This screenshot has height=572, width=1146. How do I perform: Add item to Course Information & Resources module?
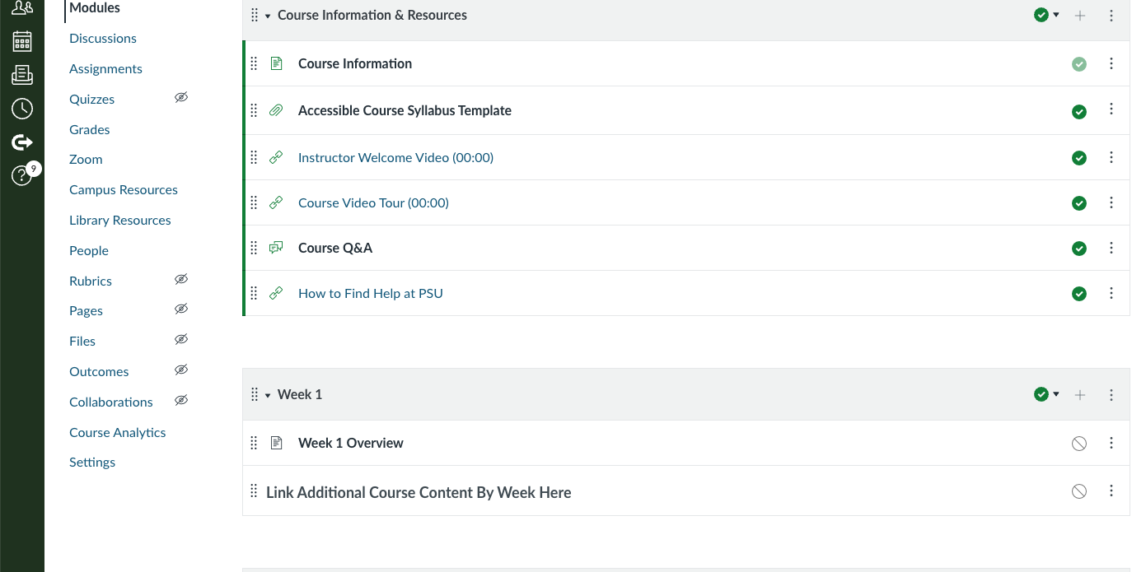[1080, 16]
